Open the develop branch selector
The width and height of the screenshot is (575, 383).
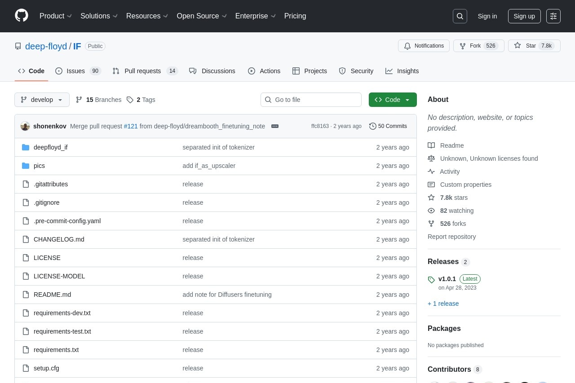42,100
